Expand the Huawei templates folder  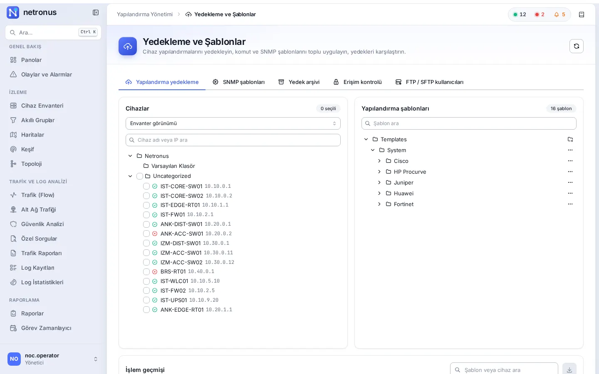pyautogui.click(x=379, y=193)
